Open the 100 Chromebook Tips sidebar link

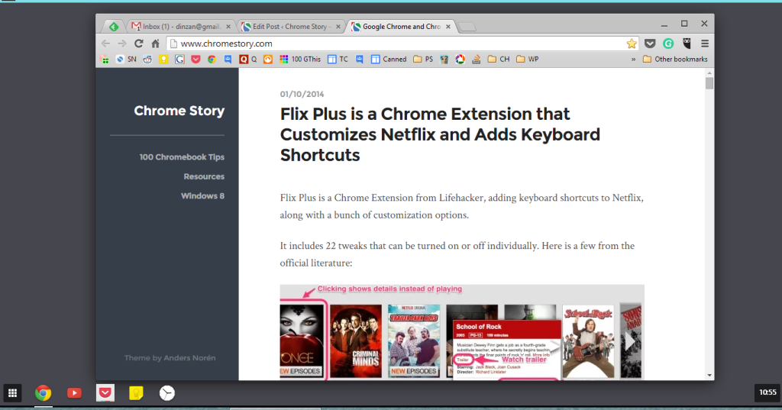pos(182,157)
